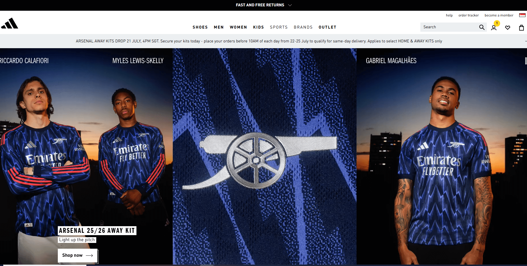Screen dimensions: 527x266
Task: Open the account profile icon
Action: click(x=494, y=28)
